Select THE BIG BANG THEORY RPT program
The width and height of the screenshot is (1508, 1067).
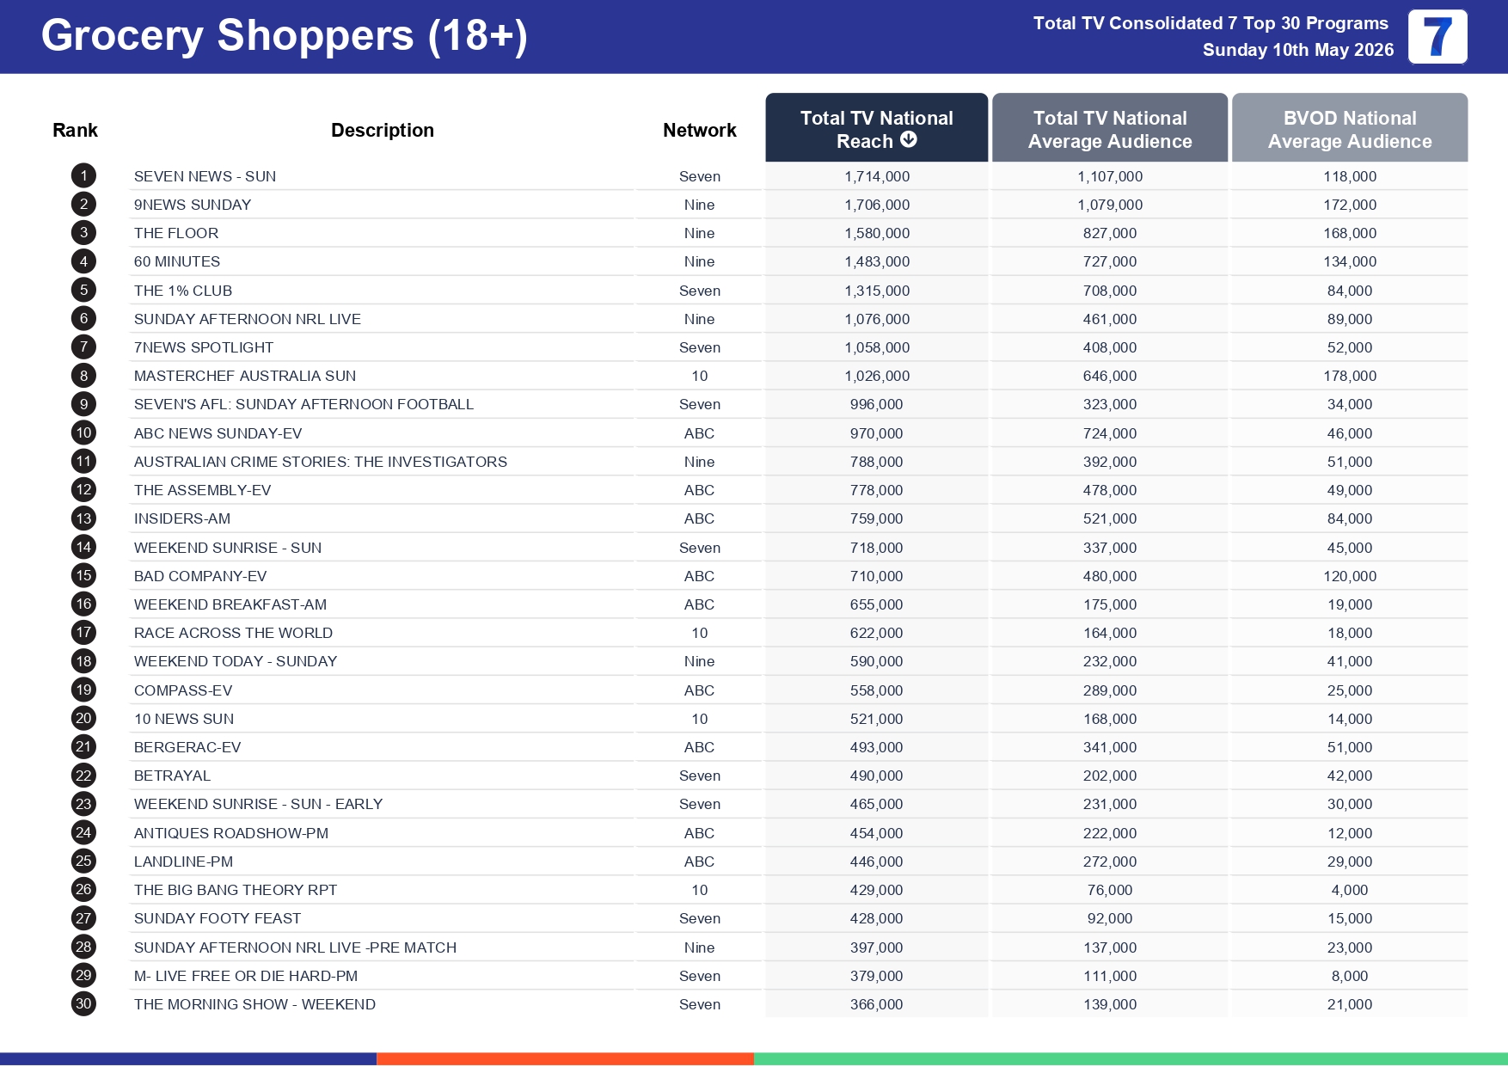pos(236,890)
